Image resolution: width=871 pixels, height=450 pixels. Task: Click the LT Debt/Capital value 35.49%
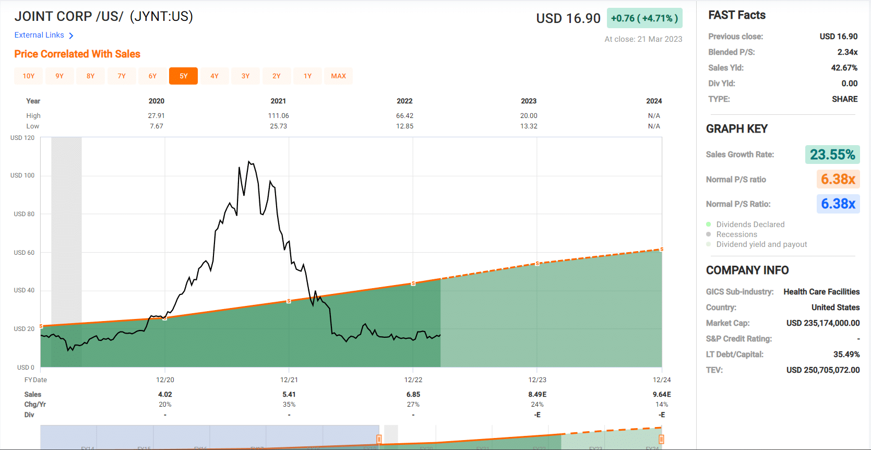[846, 354]
